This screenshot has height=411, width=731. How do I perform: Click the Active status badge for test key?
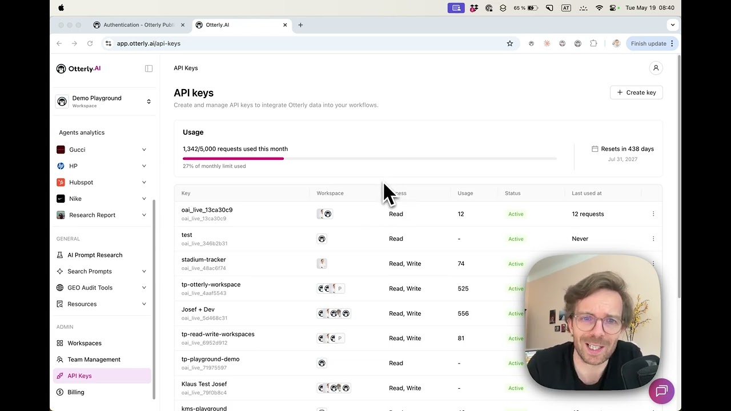pyautogui.click(x=516, y=239)
